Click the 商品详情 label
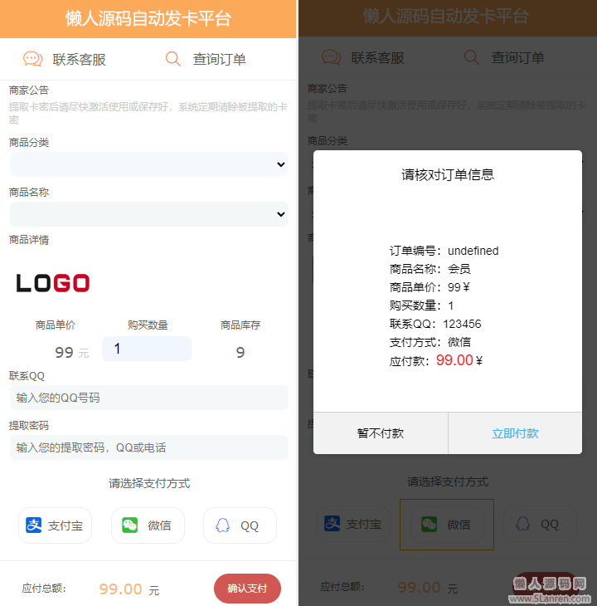The height and width of the screenshot is (606, 597). click(29, 240)
